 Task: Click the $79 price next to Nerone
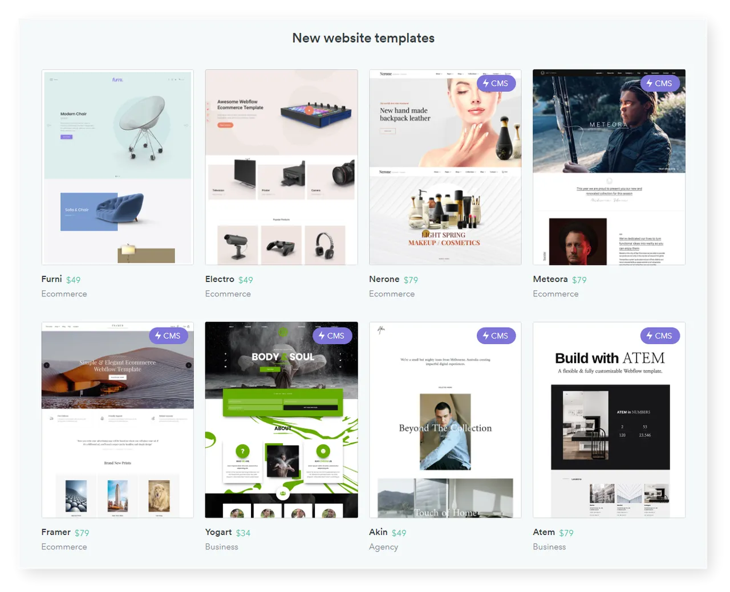[411, 280]
